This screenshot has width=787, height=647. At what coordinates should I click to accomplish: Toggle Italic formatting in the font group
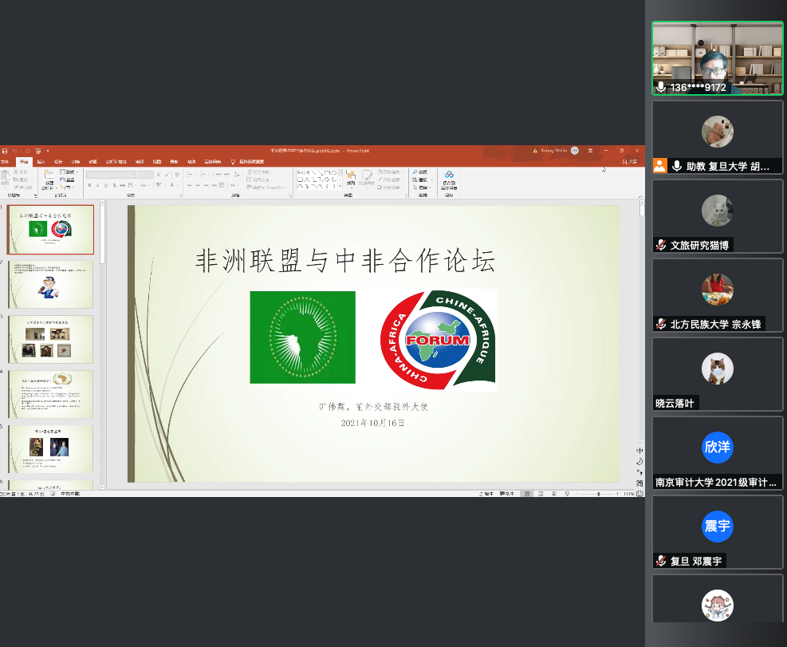pos(97,185)
